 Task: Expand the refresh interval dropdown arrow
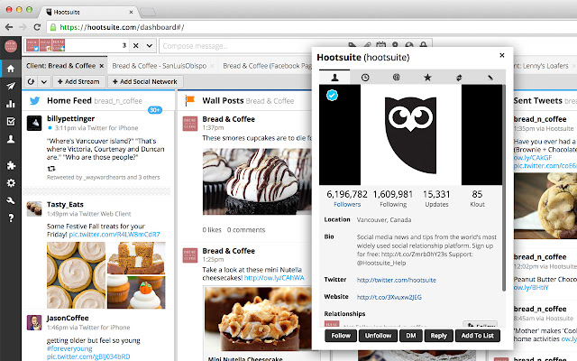click(44, 81)
